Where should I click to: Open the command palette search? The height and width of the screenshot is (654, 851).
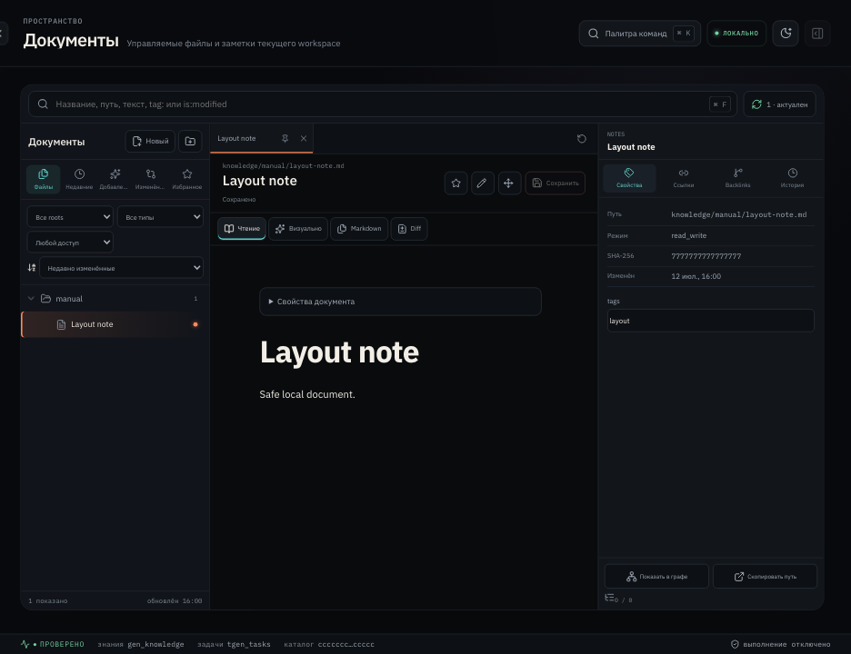[639, 34]
